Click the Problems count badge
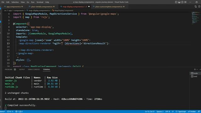The image size is (201, 113). [x=15, y=69]
